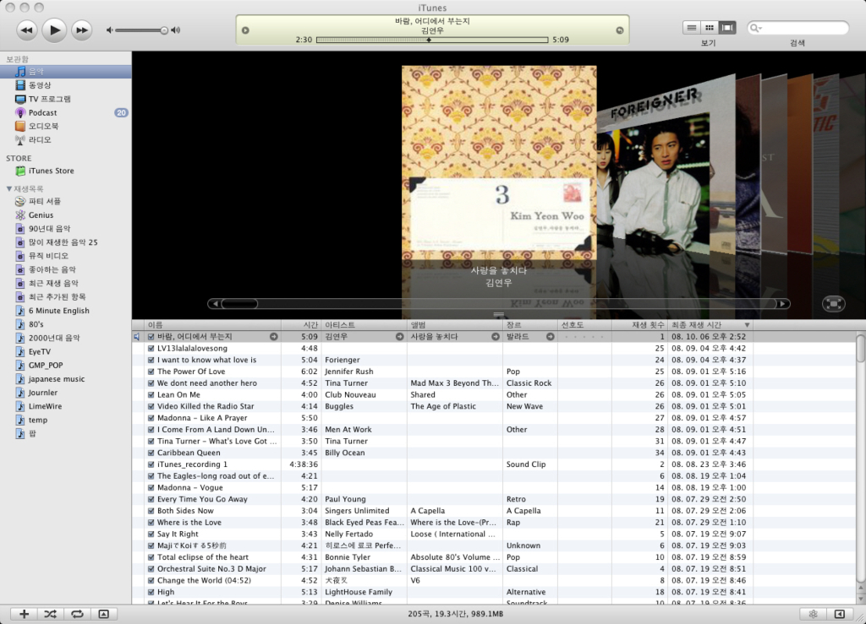
Task: Select the Kim Yeon Woo album cover
Action: pyautogui.click(x=499, y=163)
